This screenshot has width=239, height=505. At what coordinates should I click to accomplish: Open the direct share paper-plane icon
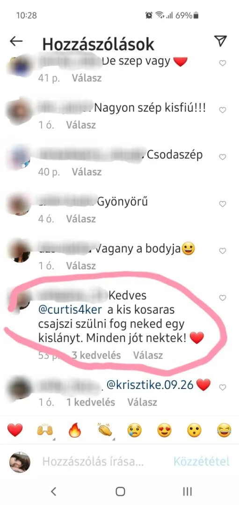[220, 41]
